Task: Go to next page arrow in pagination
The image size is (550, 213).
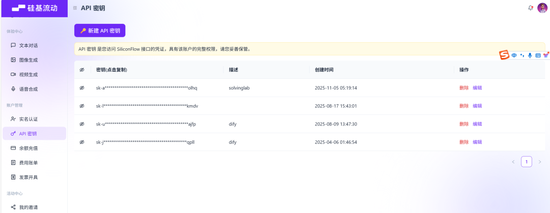Action: 540,162
